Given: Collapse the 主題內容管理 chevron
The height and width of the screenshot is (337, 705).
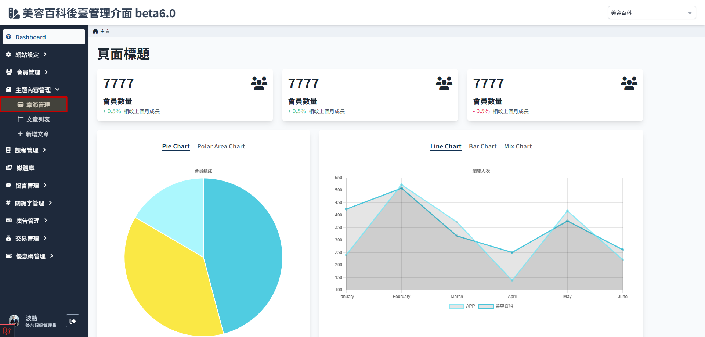Looking at the screenshot, I should (57, 90).
